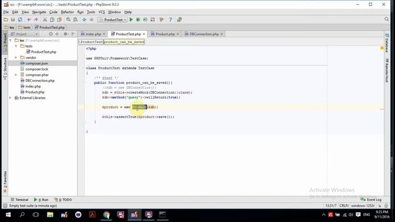Open Project panel gear settings
This screenshot has height=222, width=395.
click(x=65, y=34)
